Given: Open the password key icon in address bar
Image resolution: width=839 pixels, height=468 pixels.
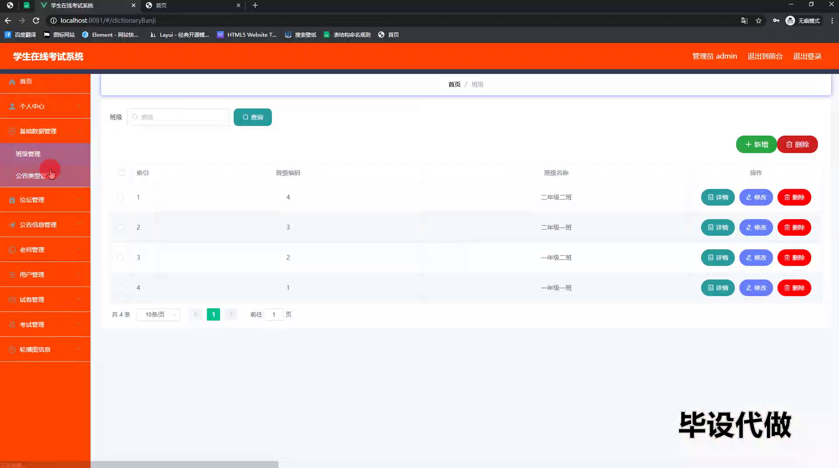Looking at the screenshot, I should [x=776, y=21].
